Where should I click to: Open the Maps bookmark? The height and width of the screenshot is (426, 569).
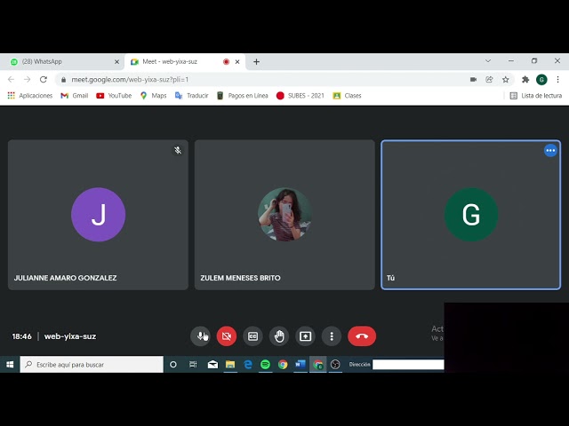(154, 96)
